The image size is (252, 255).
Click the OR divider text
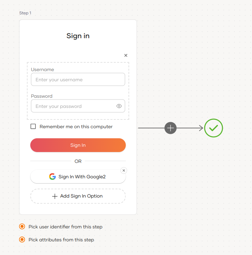(x=78, y=161)
